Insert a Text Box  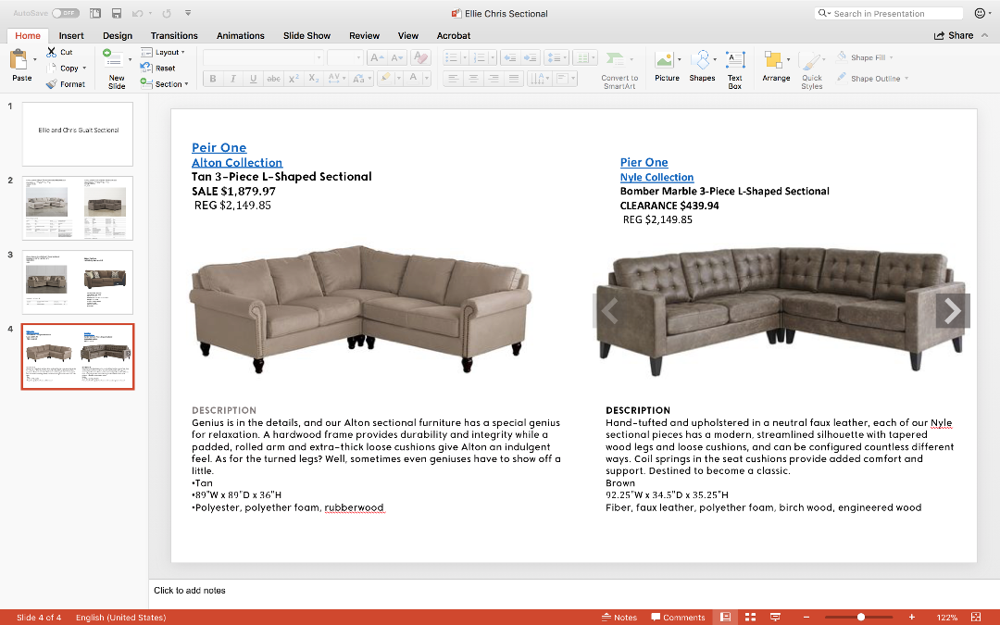pyautogui.click(x=734, y=69)
